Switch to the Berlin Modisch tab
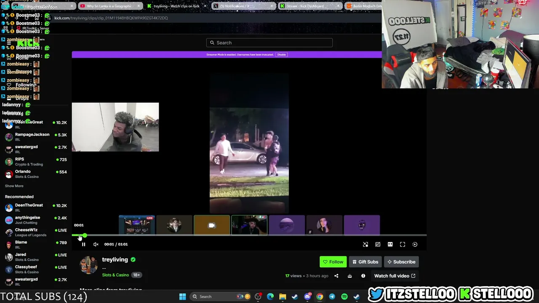Image resolution: width=539 pixels, height=303 pixels. click(363, 6)
